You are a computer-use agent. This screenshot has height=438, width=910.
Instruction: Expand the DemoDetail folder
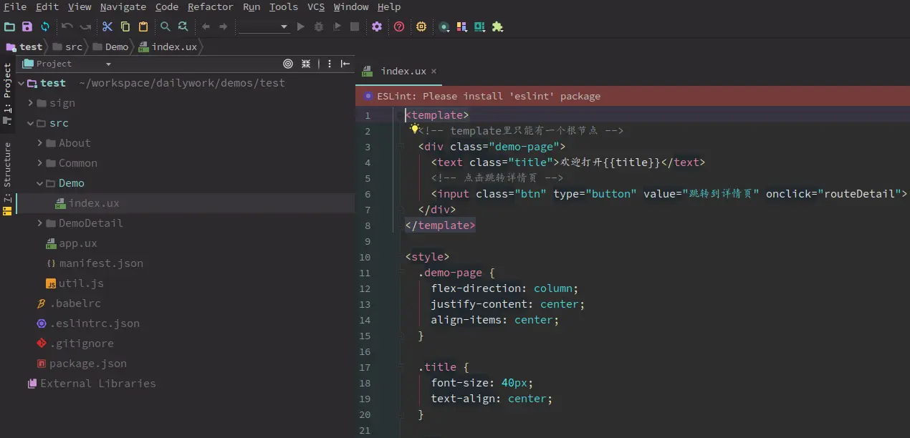pos(40,223)
